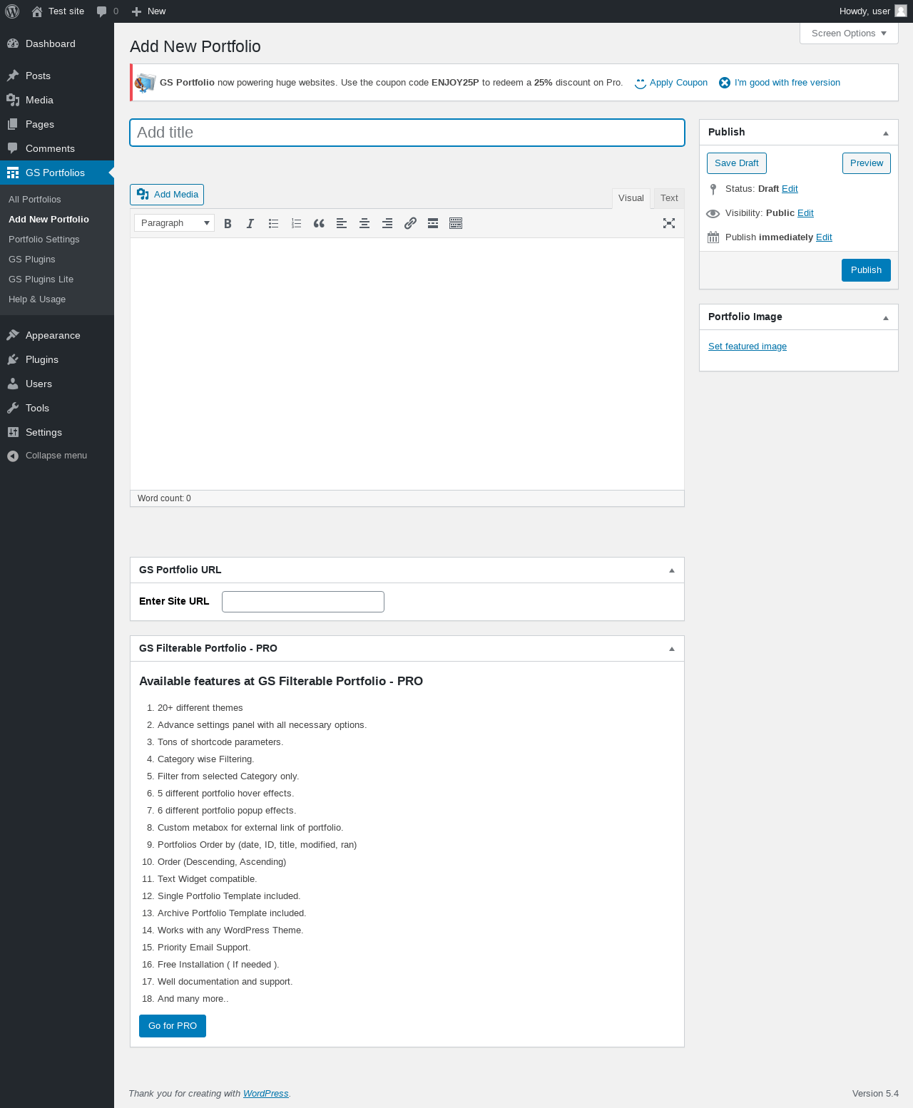913x1108 pixels.
Task: Click the Go for PRO button
Action: pyautogui.click(x=173, y=1026)
